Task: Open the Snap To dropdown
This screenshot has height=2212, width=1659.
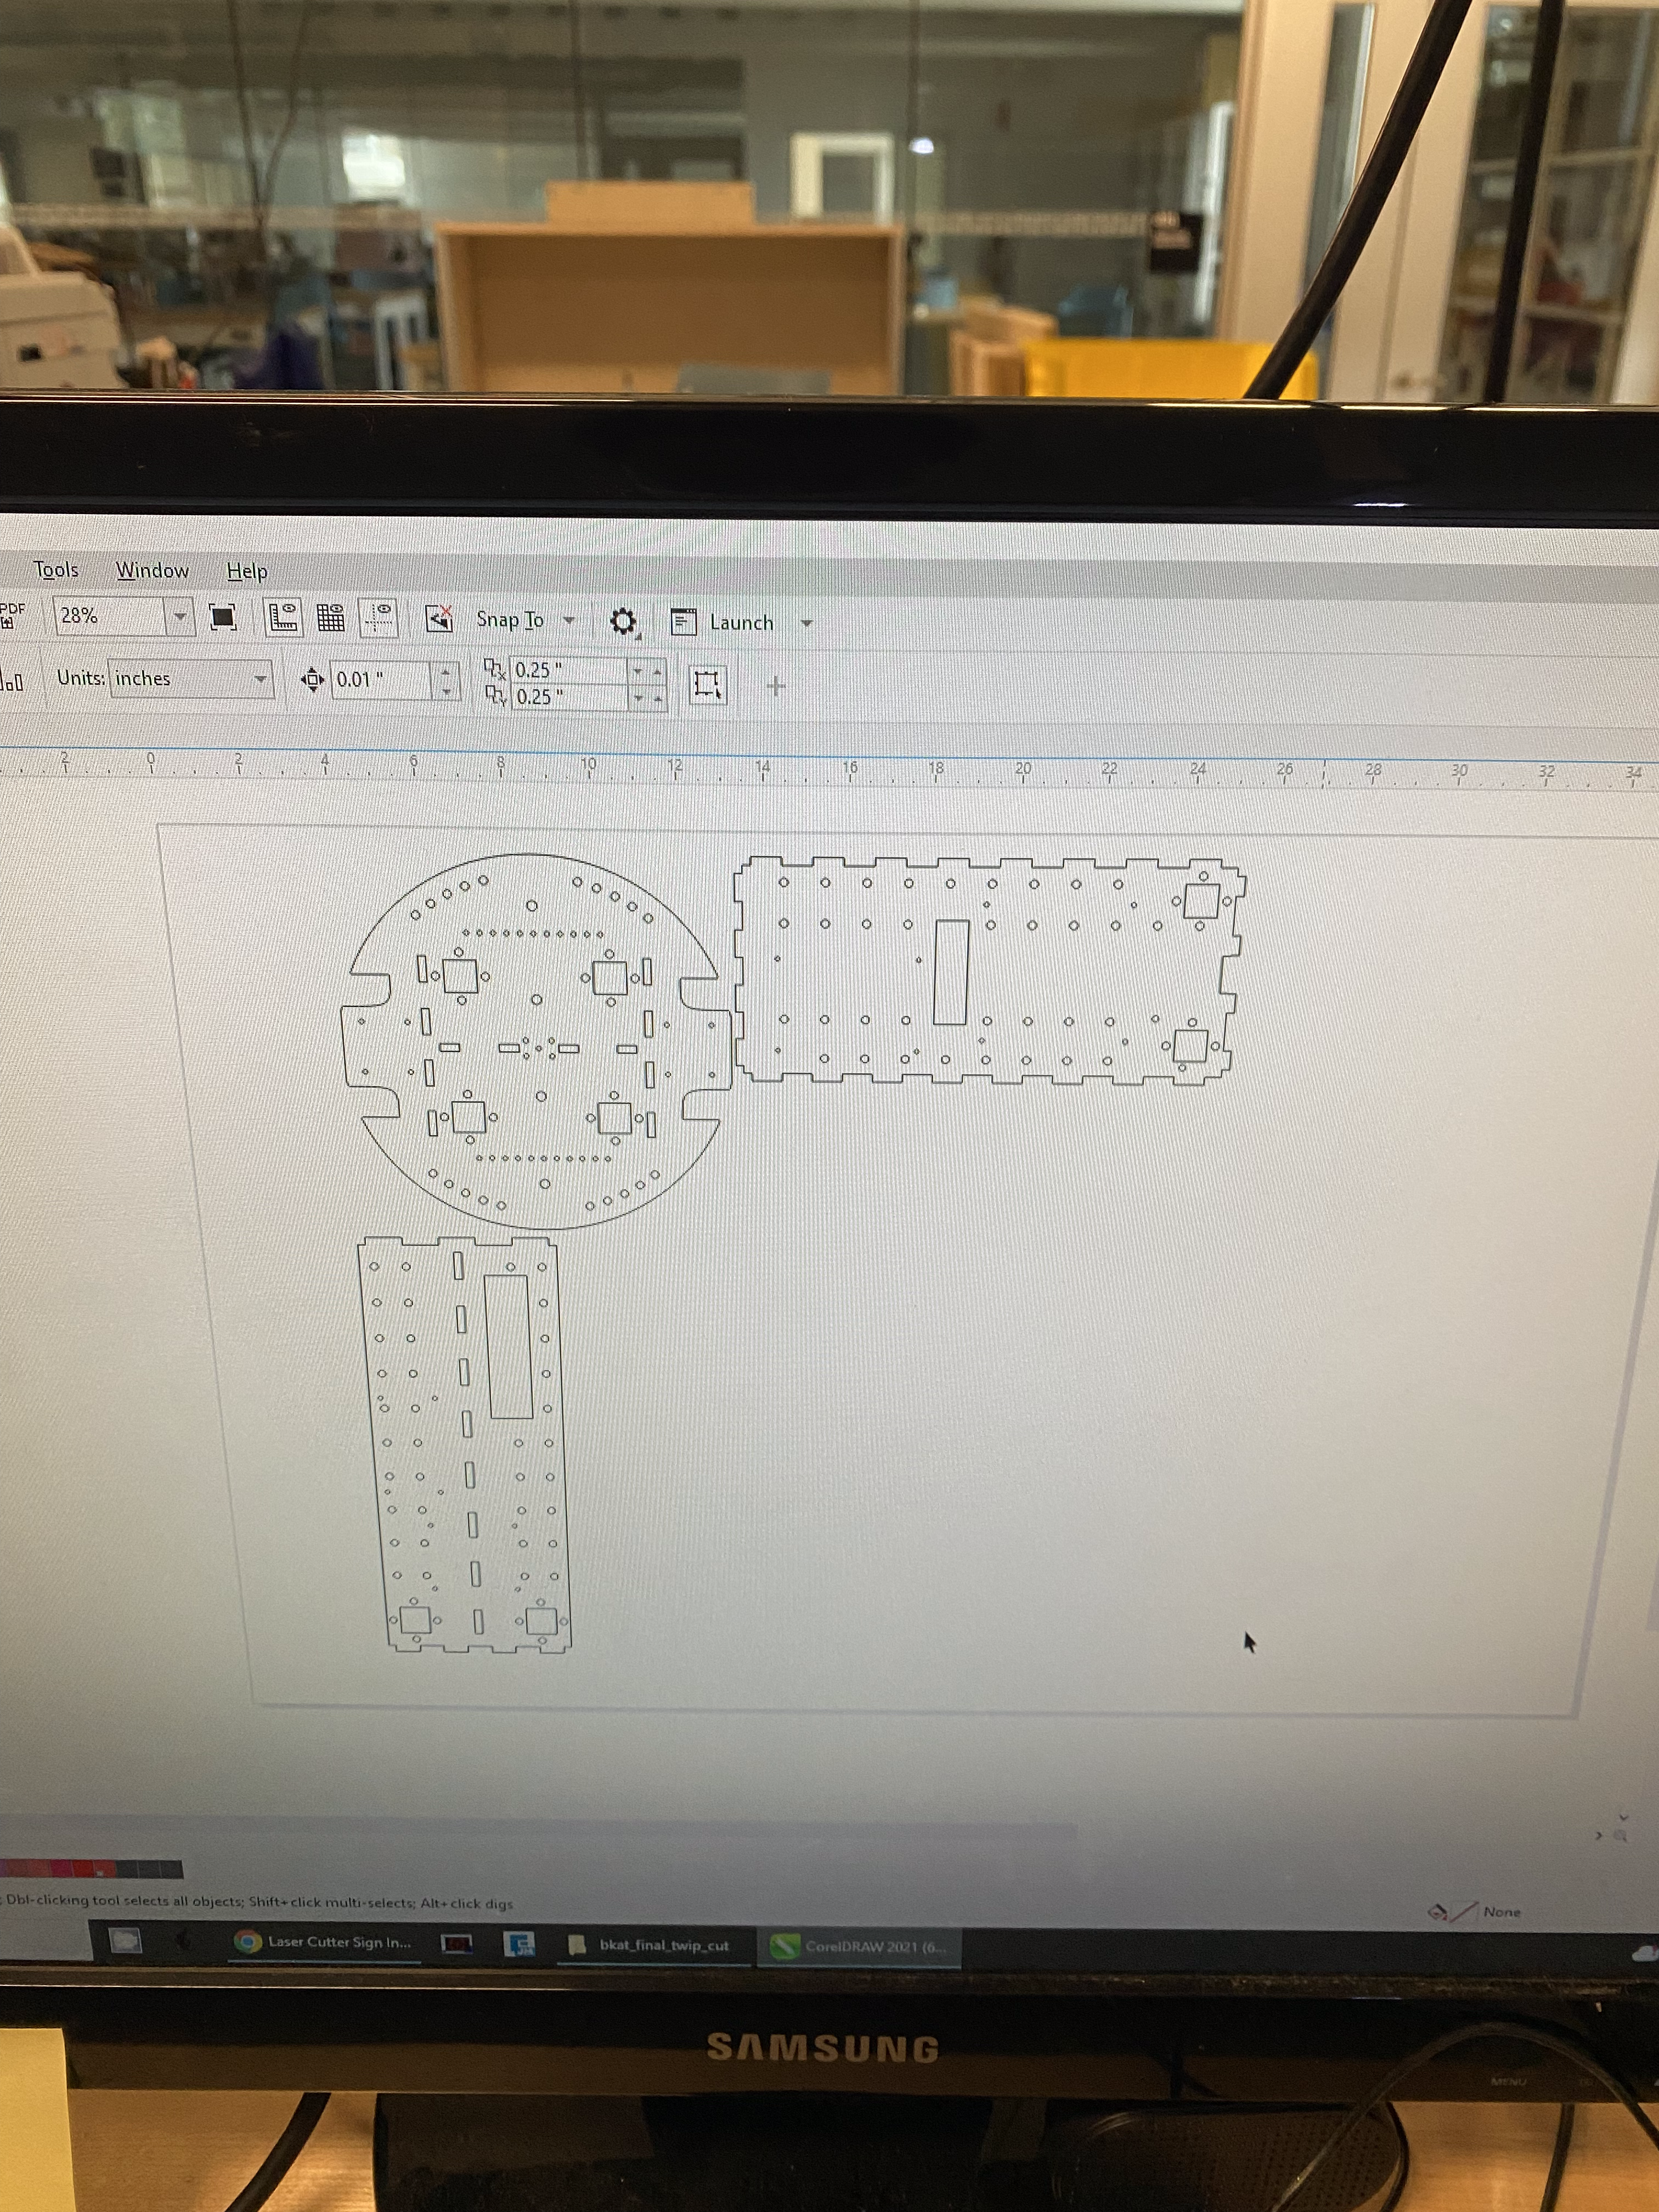Action: (525, 620)
